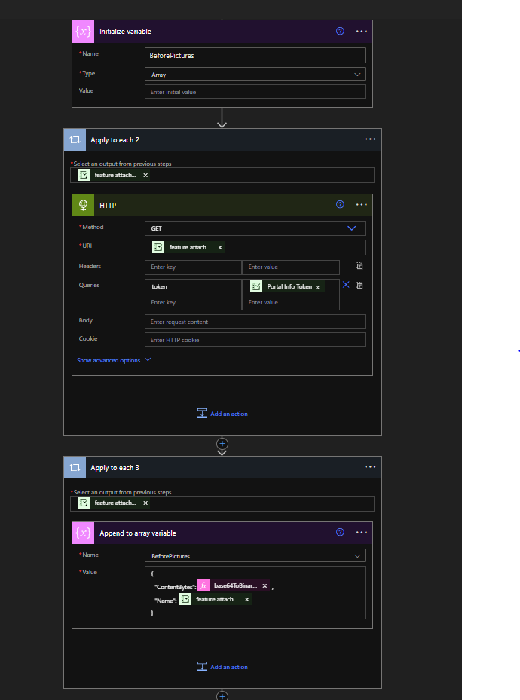Click the Enter HTTP cookie field
Screen dimensions: 520x700
[x=255, y=340]
